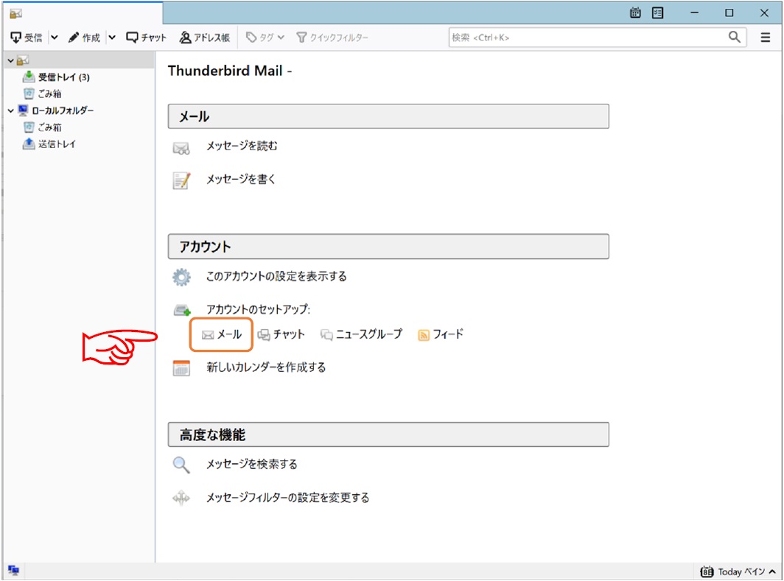Click the メッセージを書く link
The height and width of the screenshot is (581, 784).
click(x=241, y=179)
